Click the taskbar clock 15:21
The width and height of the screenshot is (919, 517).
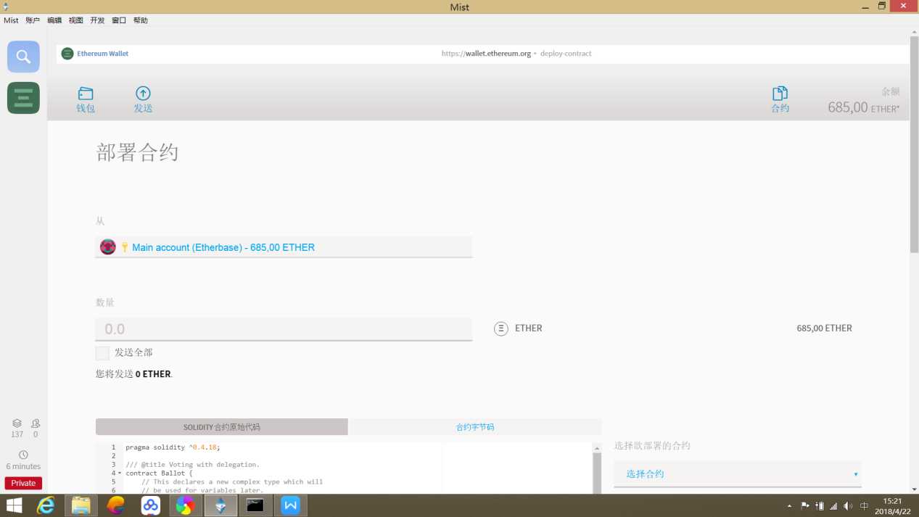pos(893,501)
